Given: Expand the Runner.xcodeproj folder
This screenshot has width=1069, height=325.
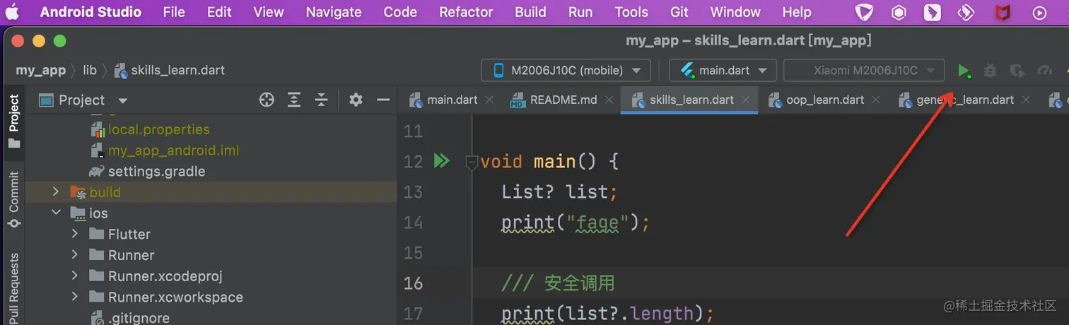Looking at the screenshot, I should tap(74, 276).
